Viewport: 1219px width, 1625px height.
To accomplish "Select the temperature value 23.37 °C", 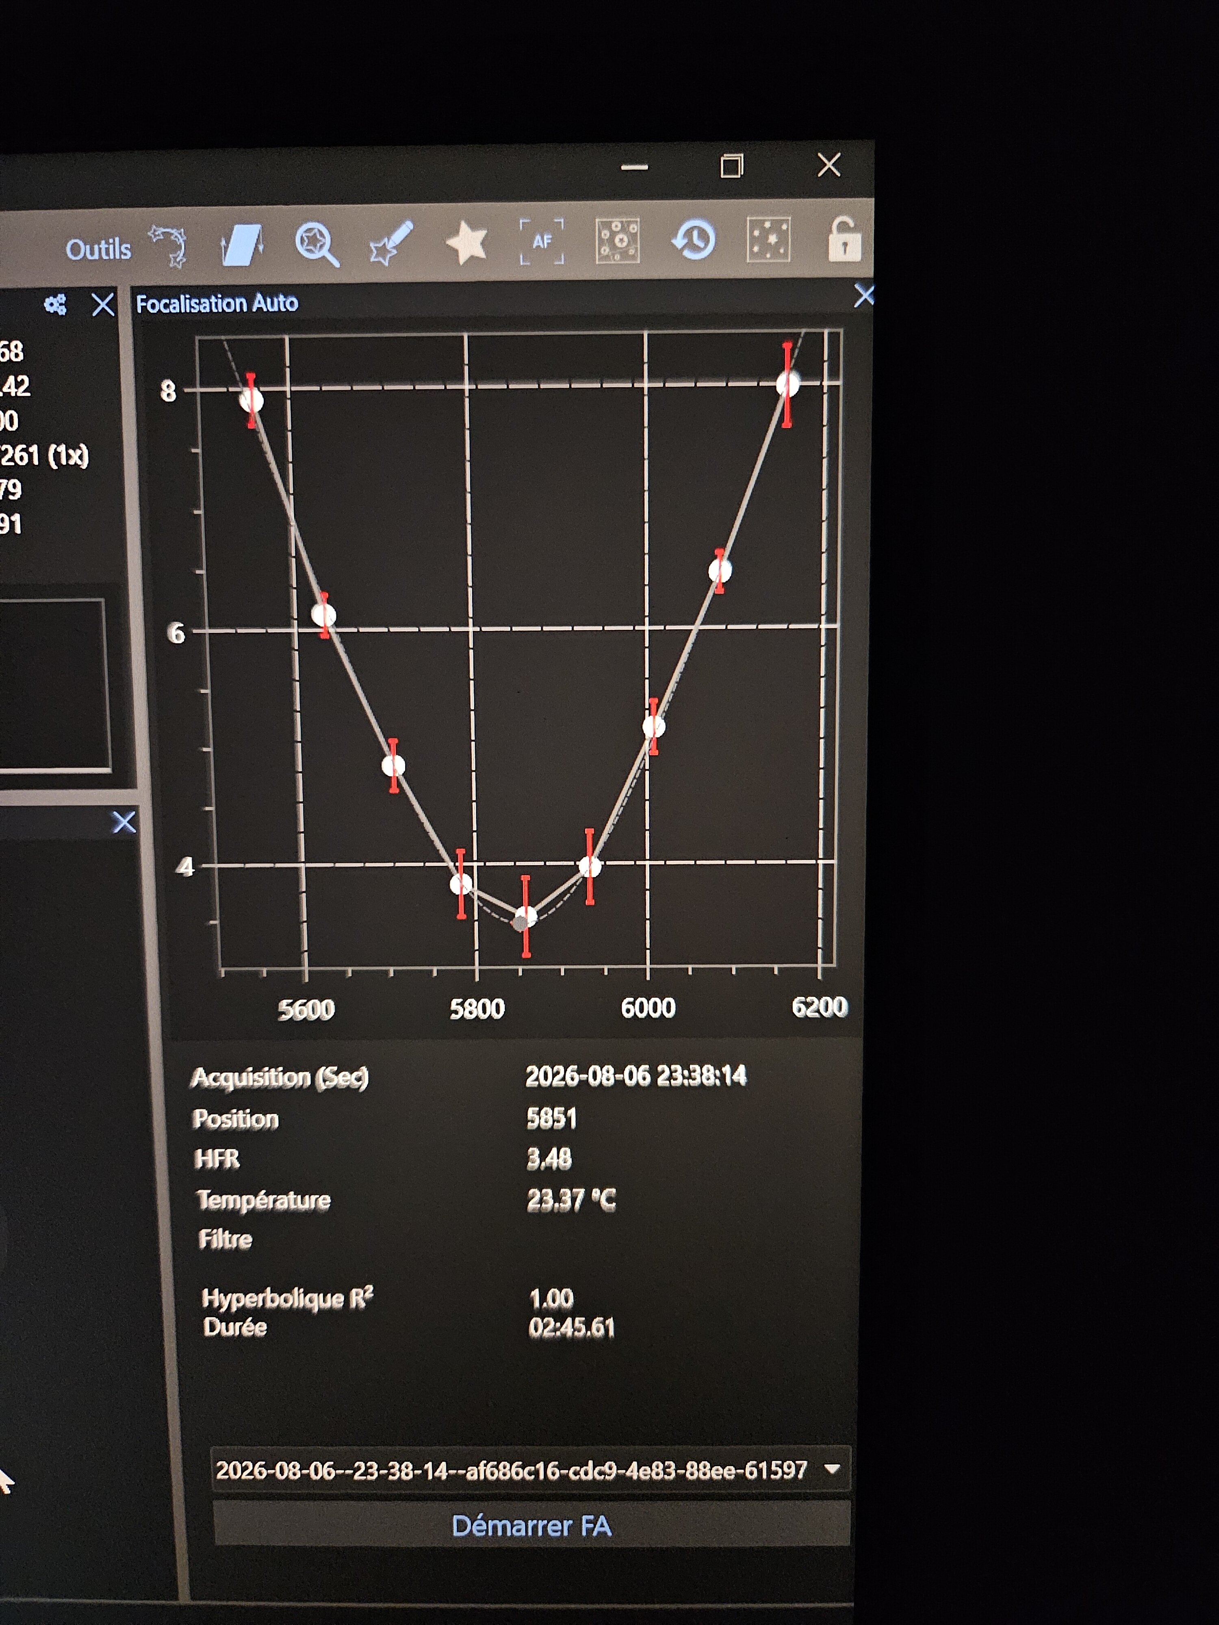I will pos(571,1200).
